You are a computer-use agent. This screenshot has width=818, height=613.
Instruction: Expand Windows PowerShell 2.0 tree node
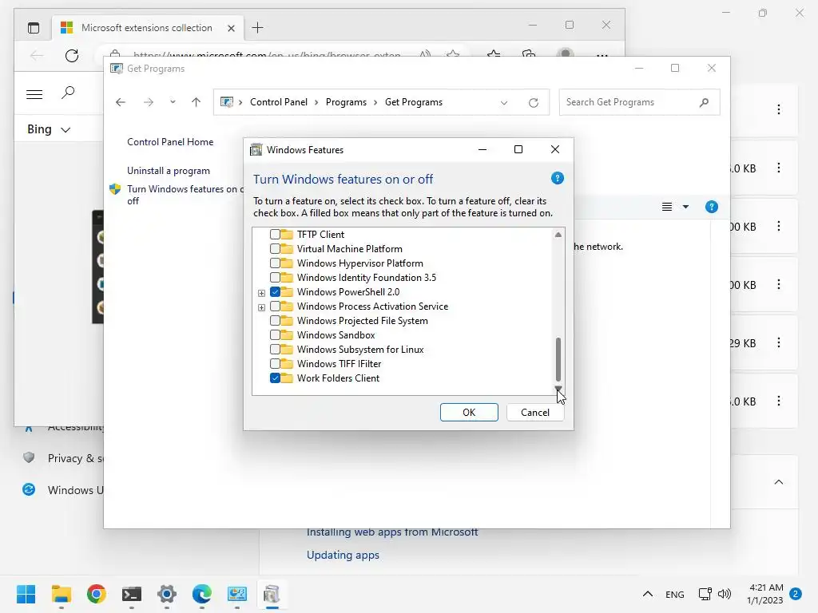point(261,293)
